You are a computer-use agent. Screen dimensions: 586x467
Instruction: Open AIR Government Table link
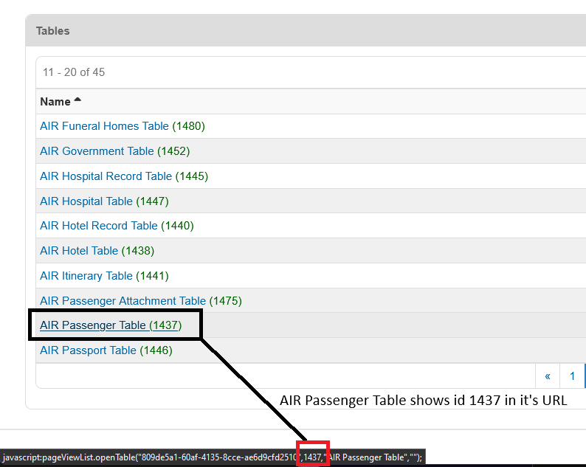[x=97, y=151]
